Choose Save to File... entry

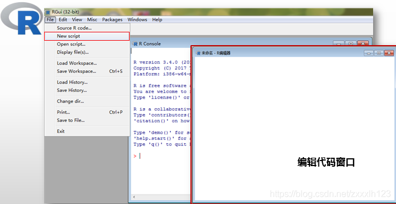tap(87, 120)
